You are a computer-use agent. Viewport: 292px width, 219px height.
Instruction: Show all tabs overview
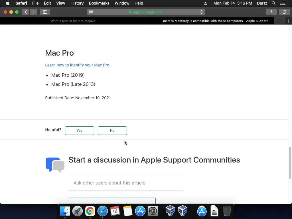pyautogui.click(x=284, y=12)
